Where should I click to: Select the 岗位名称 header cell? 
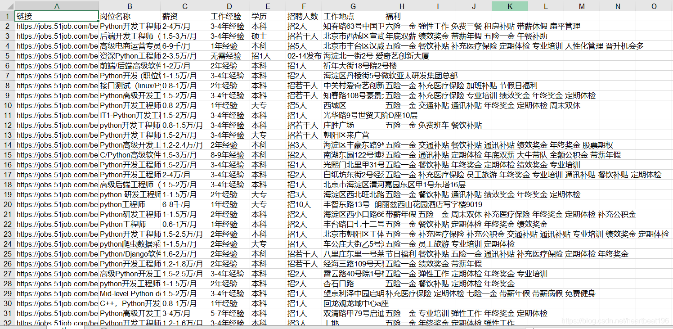[130, 16]
